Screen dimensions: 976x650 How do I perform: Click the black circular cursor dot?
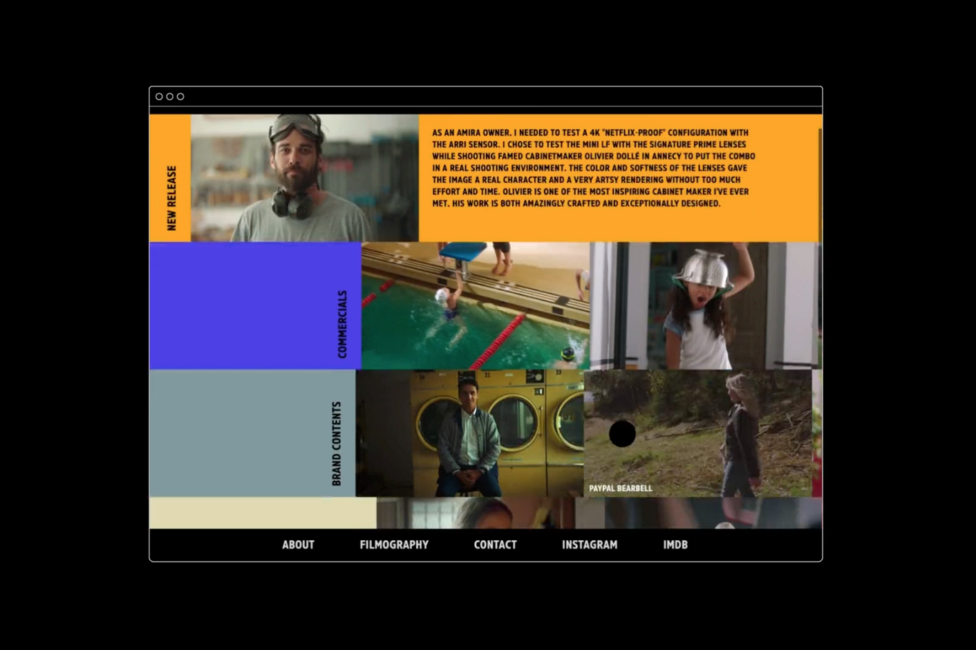click(622, 434)
